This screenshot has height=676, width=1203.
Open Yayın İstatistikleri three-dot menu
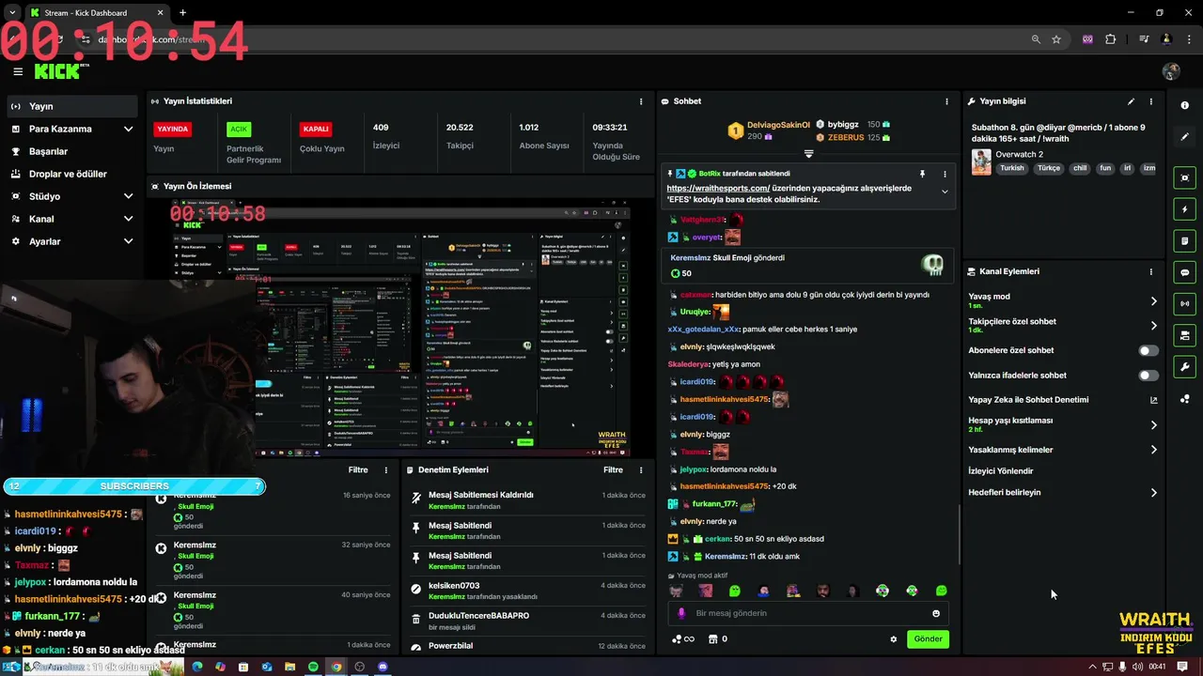(641, 101)
